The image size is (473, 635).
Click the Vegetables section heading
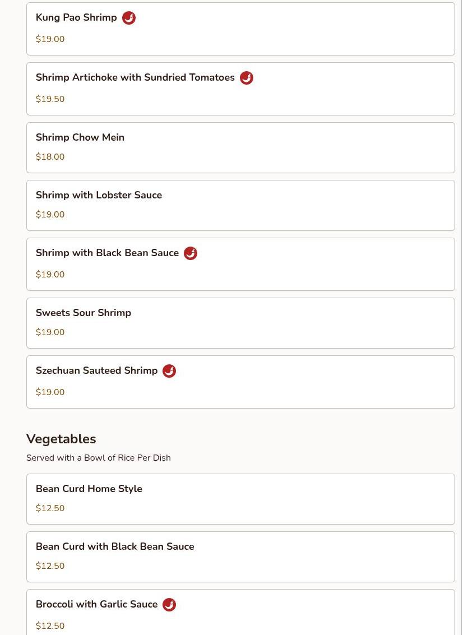point(61,439)
